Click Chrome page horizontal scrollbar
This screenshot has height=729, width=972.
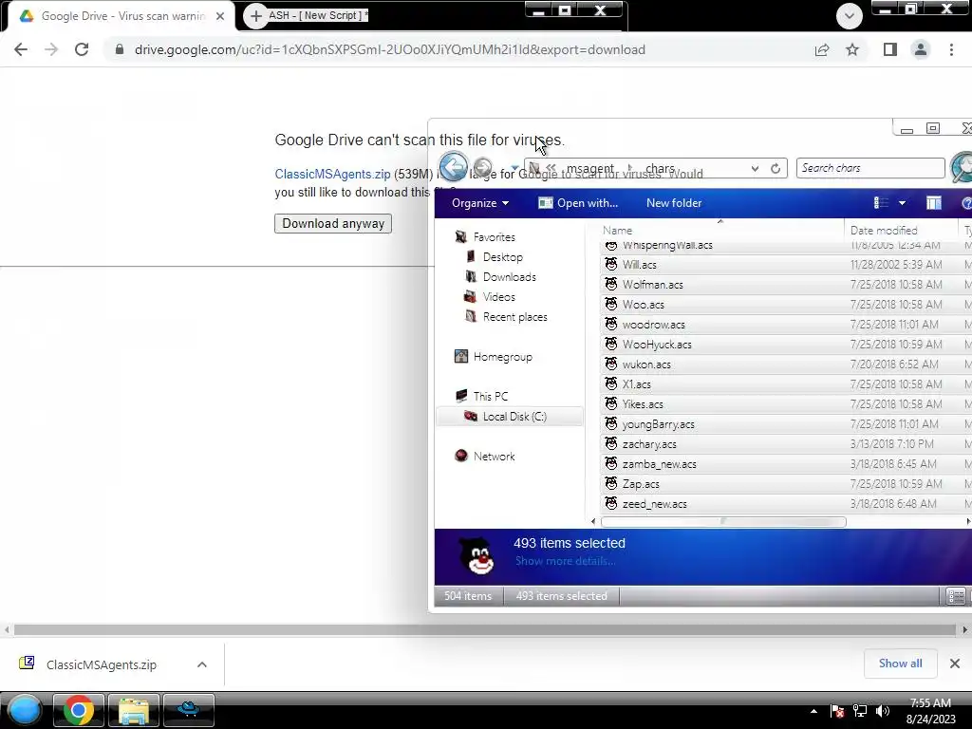click(x=485, y=630)
